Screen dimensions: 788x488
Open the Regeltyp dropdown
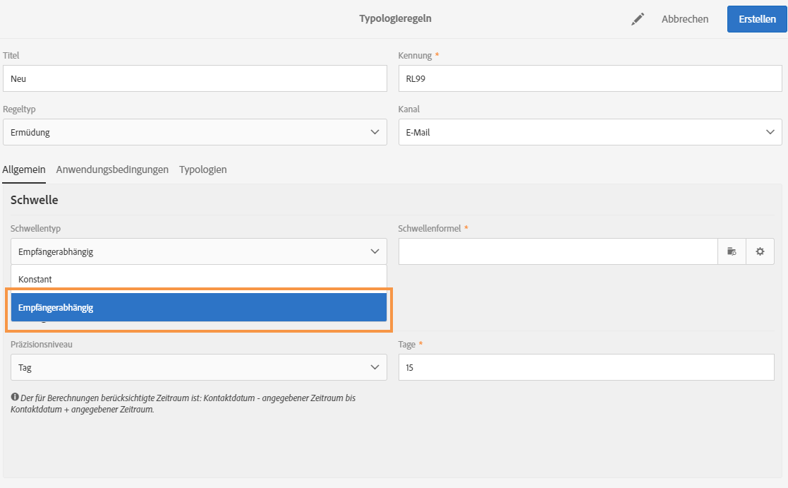[195, 132]
